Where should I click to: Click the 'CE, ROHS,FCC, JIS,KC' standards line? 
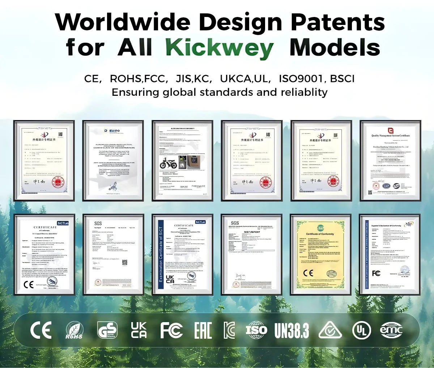pyautogui.click(x=219, y=79)
